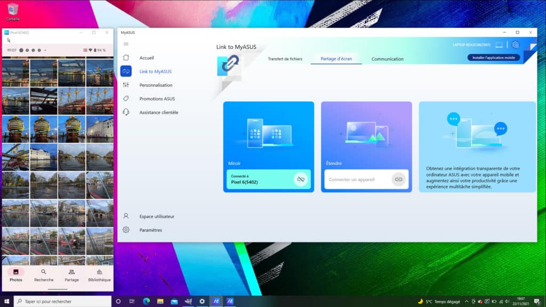
Task: Show hidden system tray icons
Action: [x=466, y=302]
